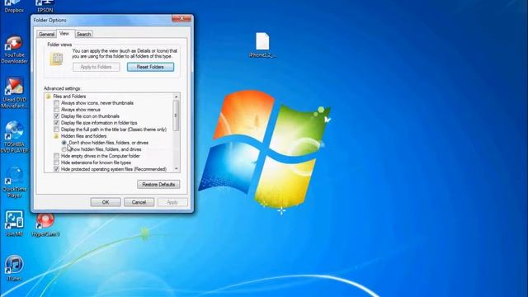The width and height of the screenshot is (528, 297).
Task: Select the Join Me desktop icon
Action: (14, 224)
